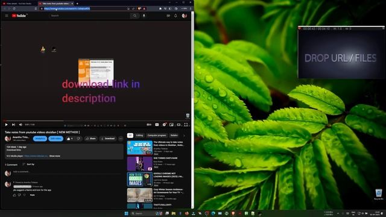Show hidden system tray icons chevron
Screen dimensions: 386x217
pos(338,213)
